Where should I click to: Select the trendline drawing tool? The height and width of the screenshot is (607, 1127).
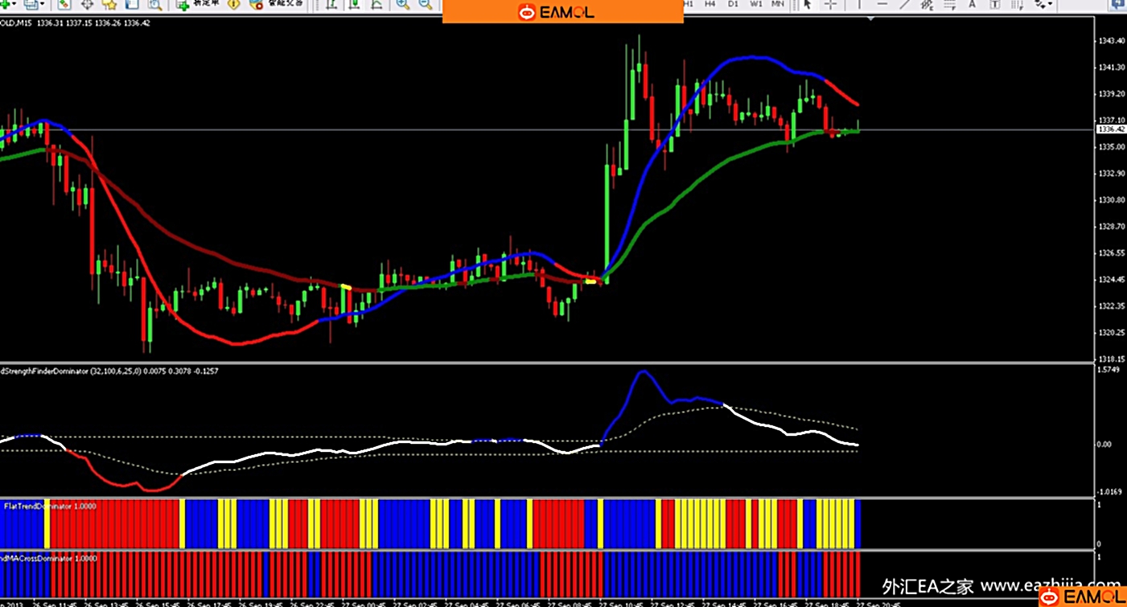(x=905, y=4)
